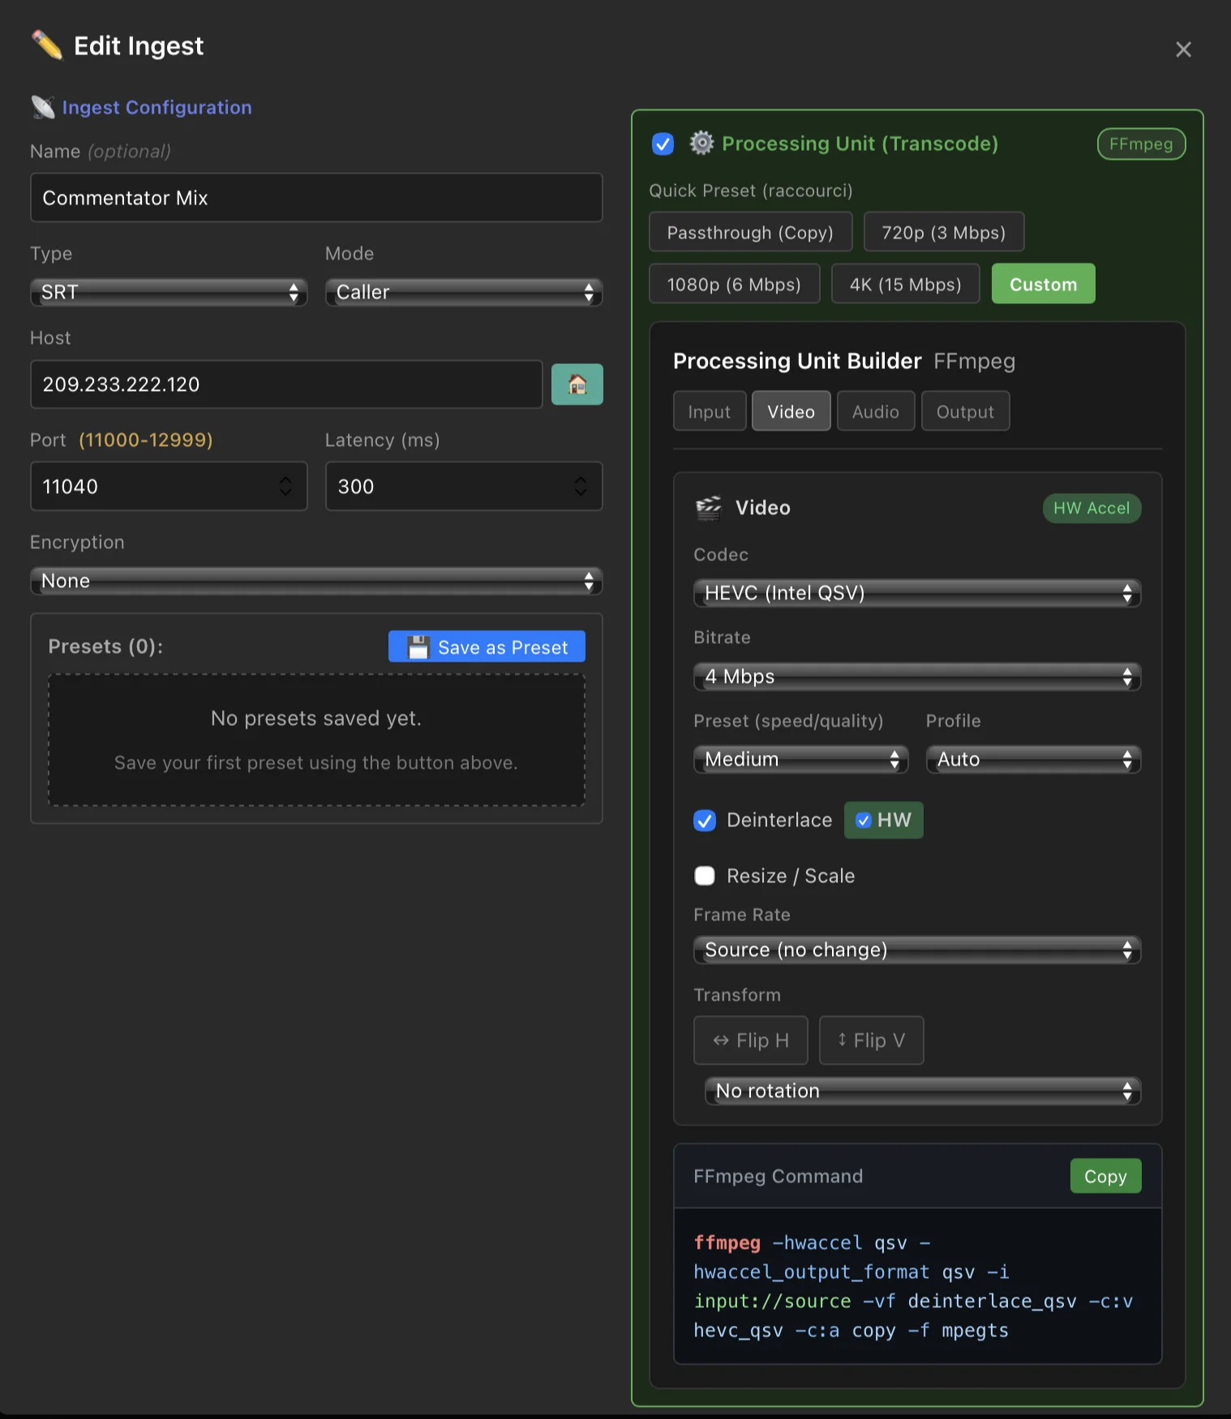Click the Port field stepper arrows
1231x1419 pixels.
coord(285,487)
